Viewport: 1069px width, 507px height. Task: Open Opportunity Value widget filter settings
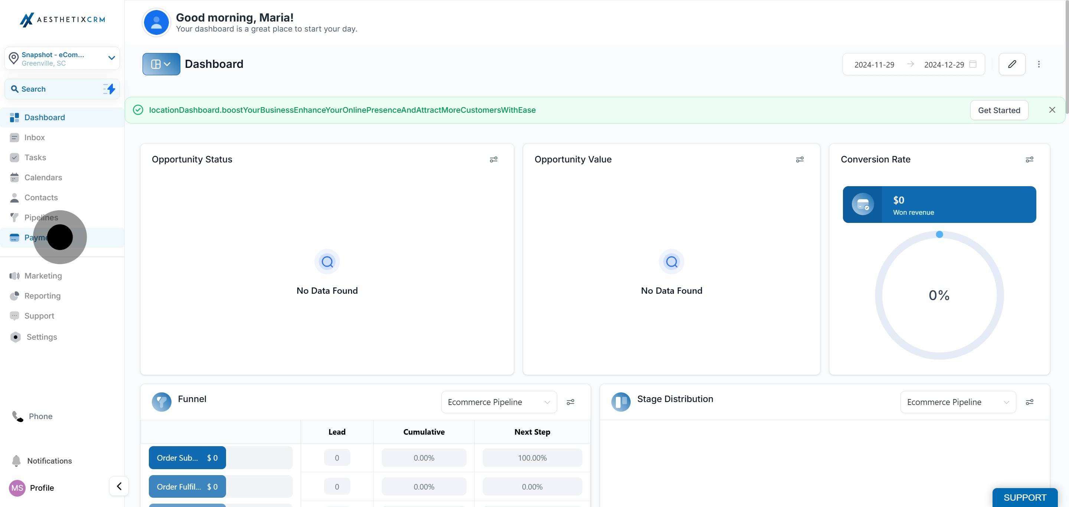point(800,159)
